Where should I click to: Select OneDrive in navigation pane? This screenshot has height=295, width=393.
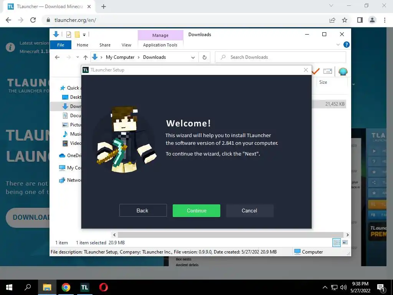pos(70,156)
